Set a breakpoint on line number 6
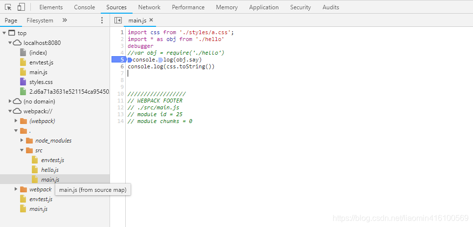This screenshot has width=473, height=227. coord(122,66)
